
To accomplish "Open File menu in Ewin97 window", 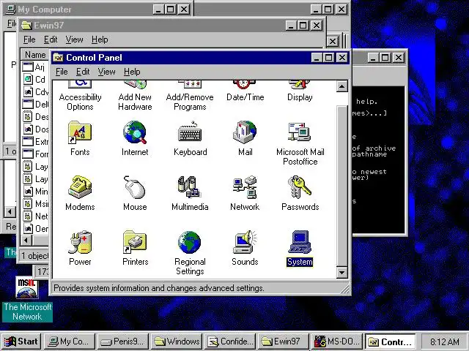I will click(x=29, y=39).
